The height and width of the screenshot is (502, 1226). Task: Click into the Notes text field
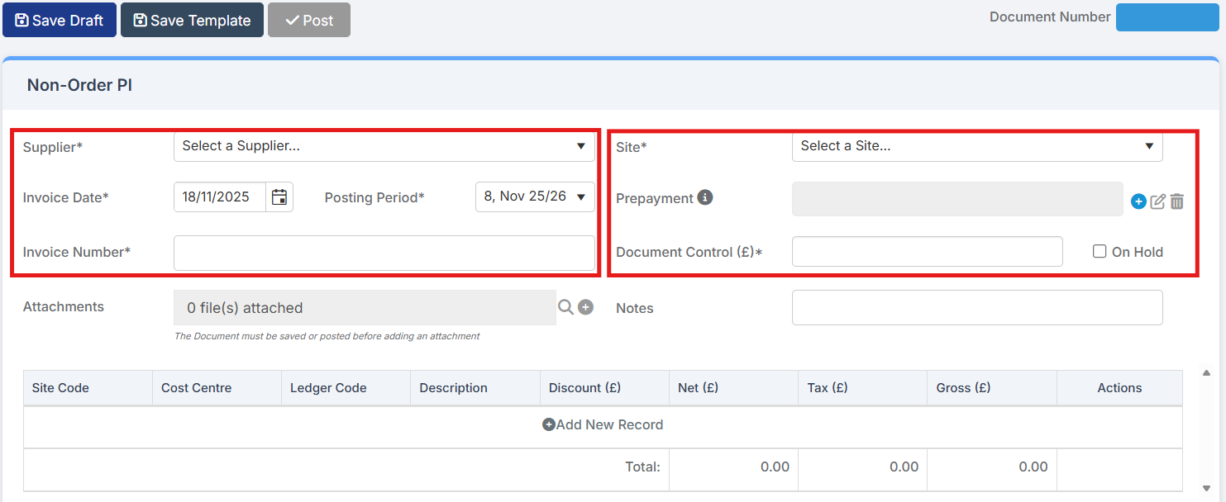(x=976, y=308)
